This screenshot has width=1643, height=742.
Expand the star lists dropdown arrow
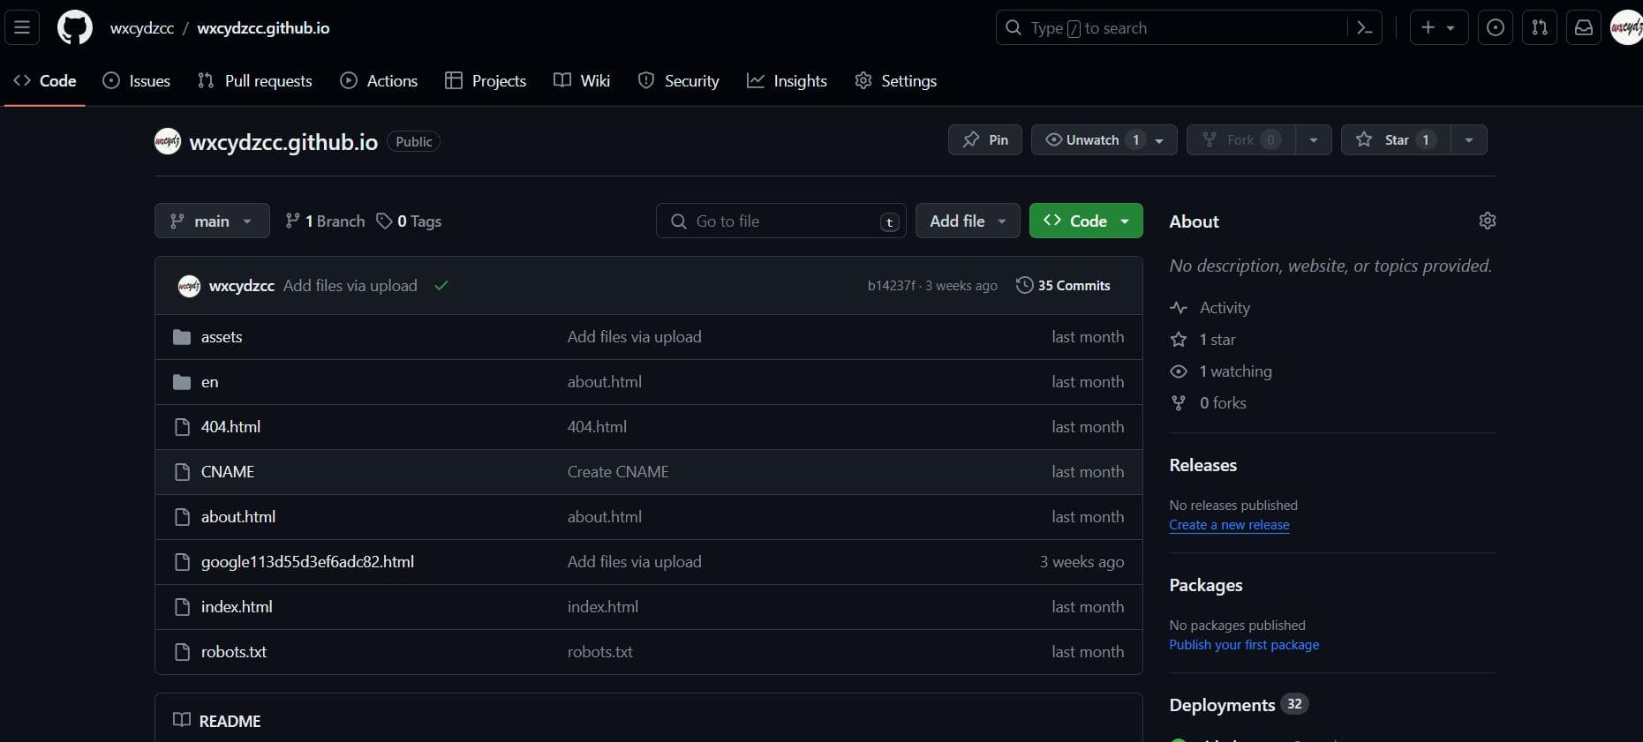click(1469, 139)
